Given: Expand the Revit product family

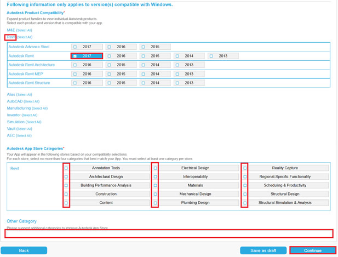Looking at the screenshot, I should [x=10, y=37].
